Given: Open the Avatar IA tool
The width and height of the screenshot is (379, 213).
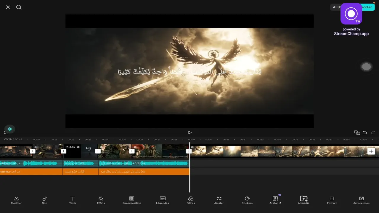Looking at the screenshot, I should [275, 200].
